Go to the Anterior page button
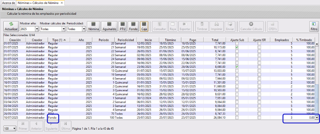 (x=36, y=126)
